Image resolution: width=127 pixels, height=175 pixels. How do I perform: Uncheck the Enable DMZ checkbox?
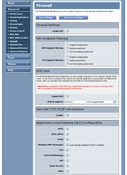(67, 97)
